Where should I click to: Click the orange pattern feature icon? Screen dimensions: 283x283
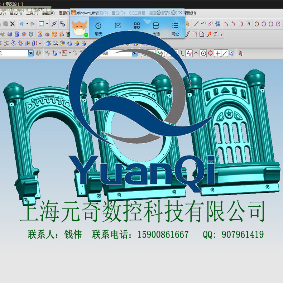tap(54, 34)
